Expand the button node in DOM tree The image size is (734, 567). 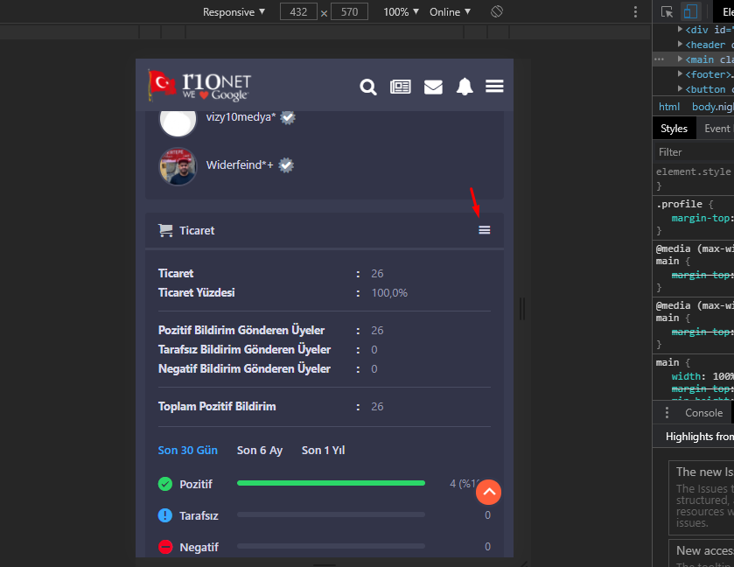pyautogui.click(x=680, y=88)
